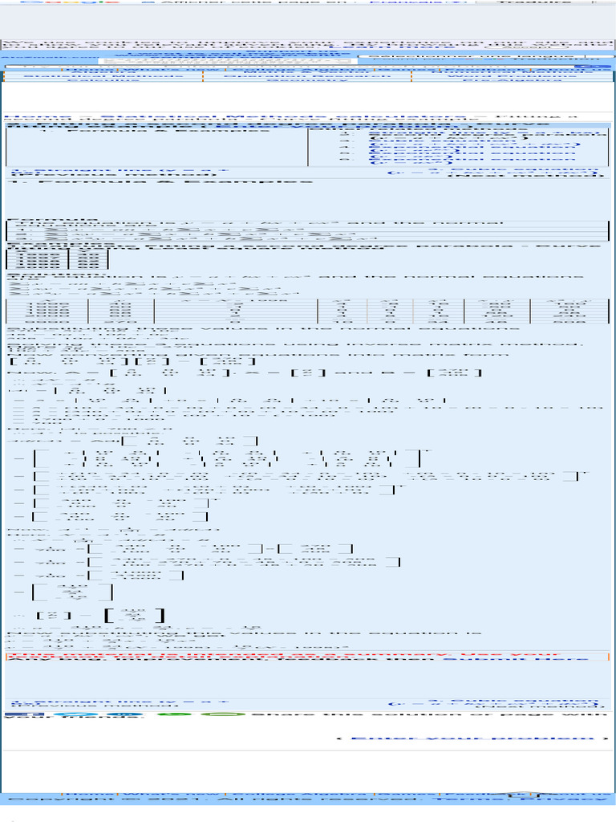Open the Traduire translate button at top
616x822 pixels.
pyautogui.click(x=533, y=2)
